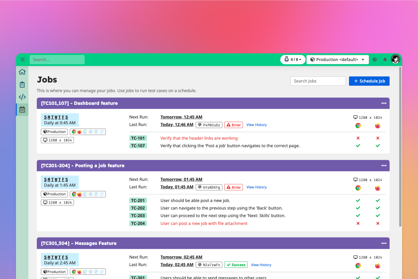
Task: Open the 0 / 8 flask runs dropdown
Action: pyautogui.click(x=293, y=59)
